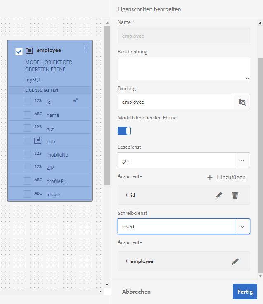Click the ABC type icon for profilePi...

tap(38, 180)
